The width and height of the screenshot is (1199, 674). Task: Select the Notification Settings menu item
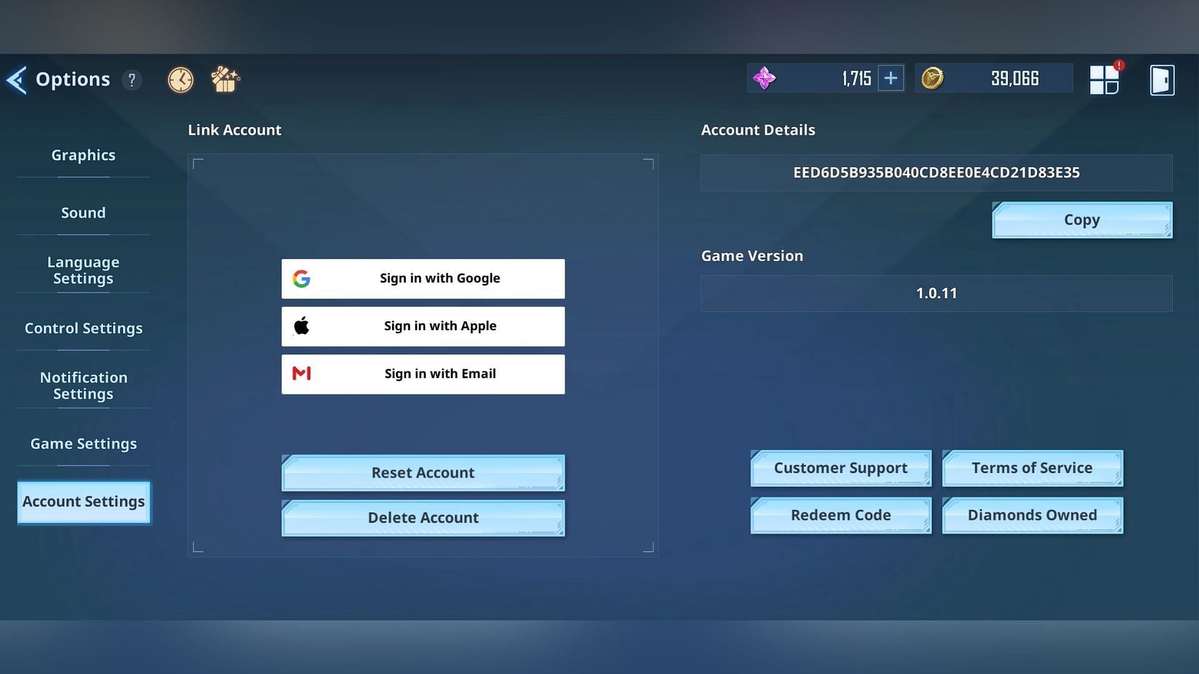[x=83, y=385]
